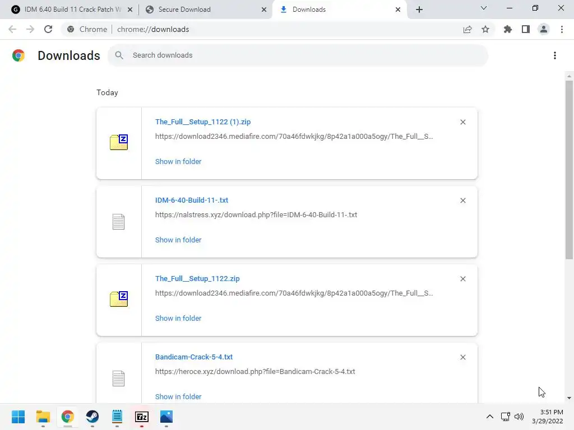574x430 pixels.
Task: Open Chrome's three-dot main menu
Action: [x=562, y=29]
